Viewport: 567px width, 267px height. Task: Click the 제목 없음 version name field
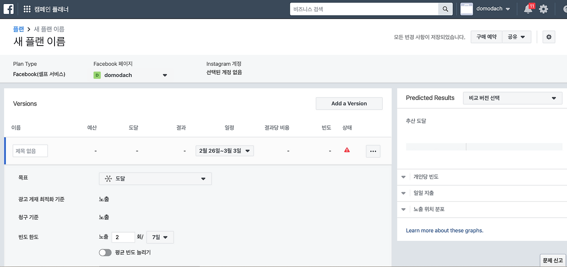[x=30, y=151]
